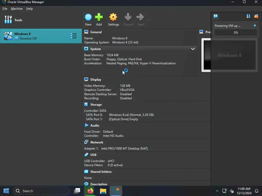Open File Explorer from the taskbar
This screenshot has height=196, width=262.
[103, 191]
